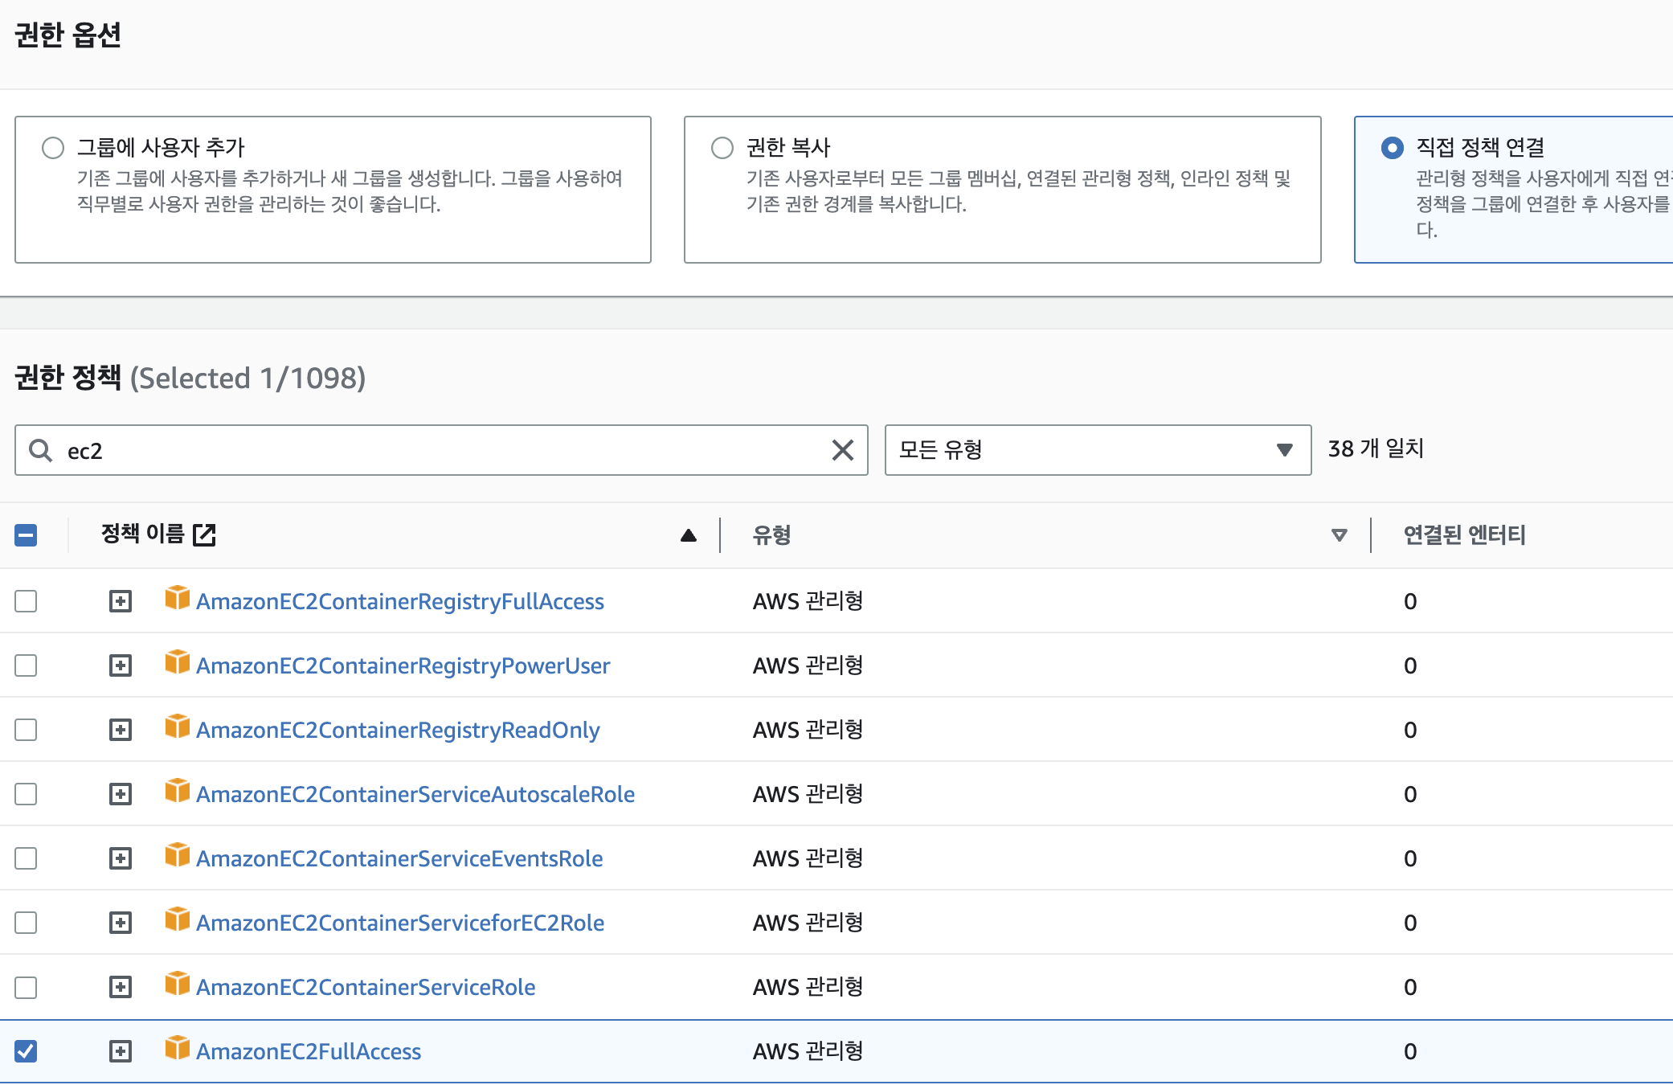
Task: Click the policy icon for AmazonEC2ContainerRegistryReadOnly
Action: [x=177, y=727]
